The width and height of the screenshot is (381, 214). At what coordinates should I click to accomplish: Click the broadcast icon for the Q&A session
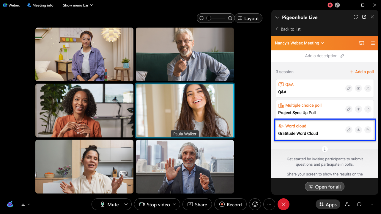pyautogui.click(x=368, y=88)
